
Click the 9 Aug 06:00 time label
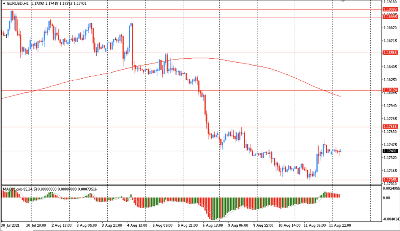tap(238, 225)
